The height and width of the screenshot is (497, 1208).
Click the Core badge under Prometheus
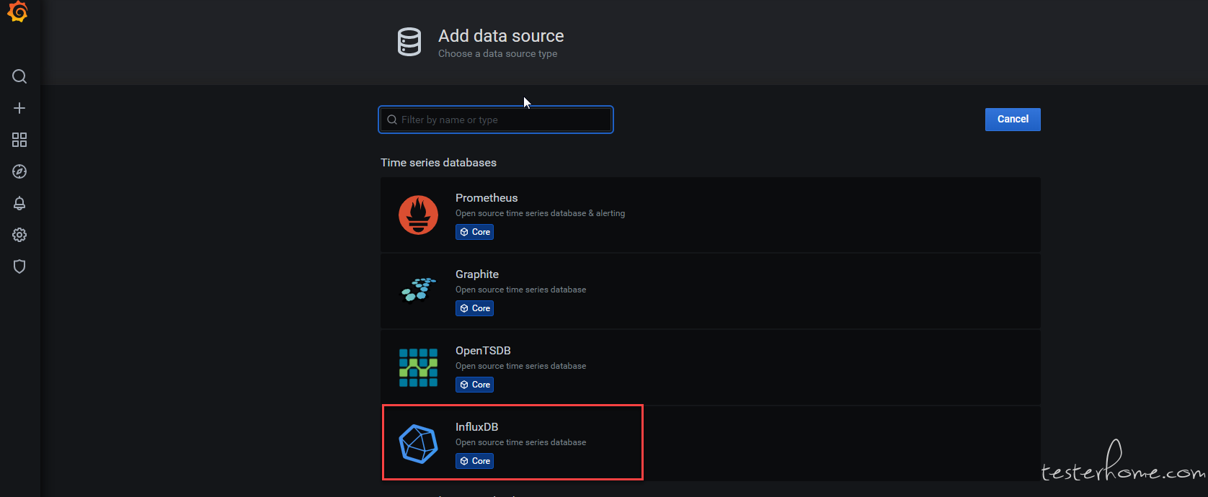(475, 232)
